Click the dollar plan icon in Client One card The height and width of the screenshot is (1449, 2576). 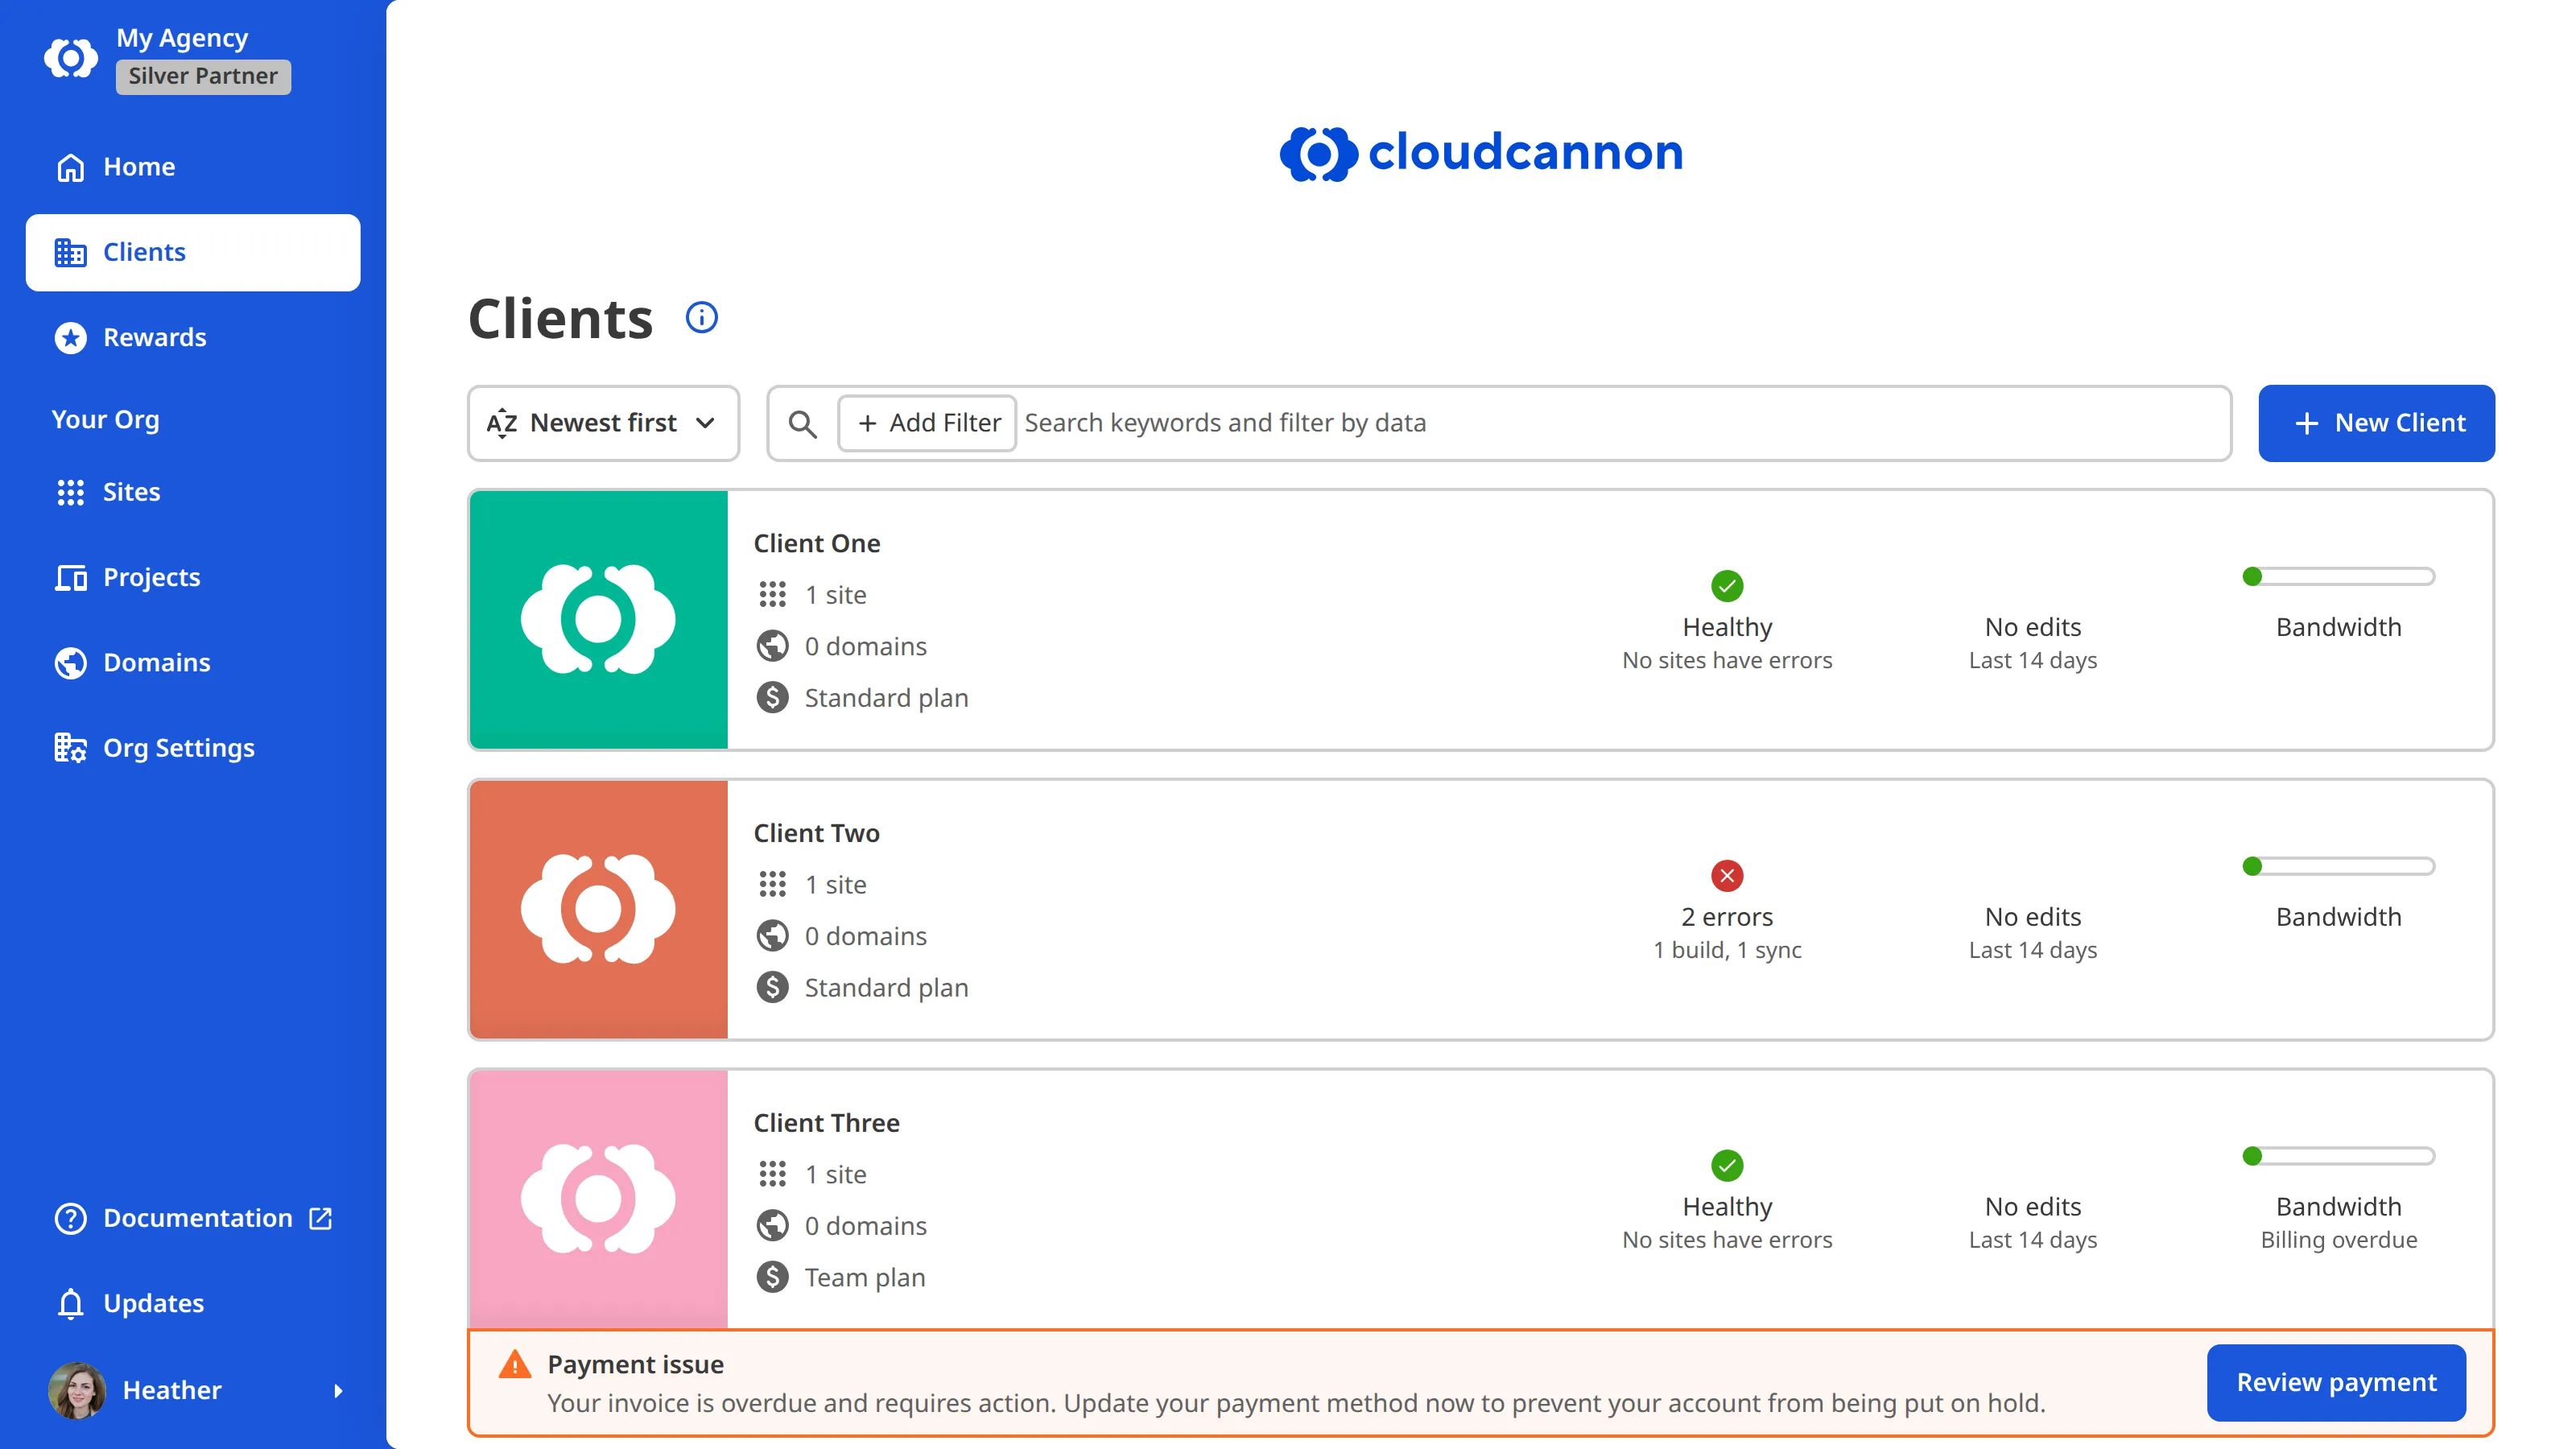(x=772, y=698)
